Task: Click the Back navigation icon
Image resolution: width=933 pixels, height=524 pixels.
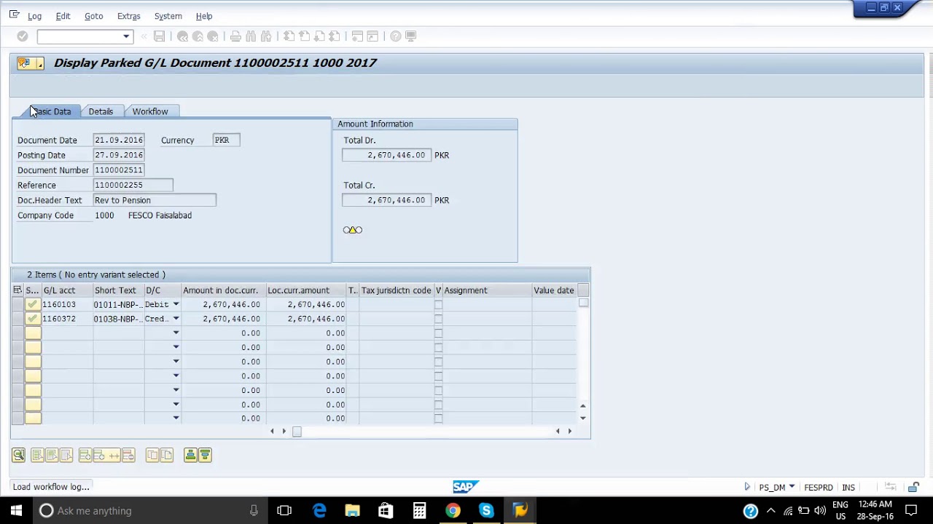Action: tap(183, 36)
